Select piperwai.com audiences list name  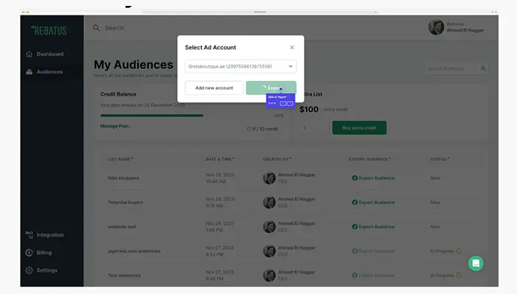pyautogui.click(x=134, y=251)
